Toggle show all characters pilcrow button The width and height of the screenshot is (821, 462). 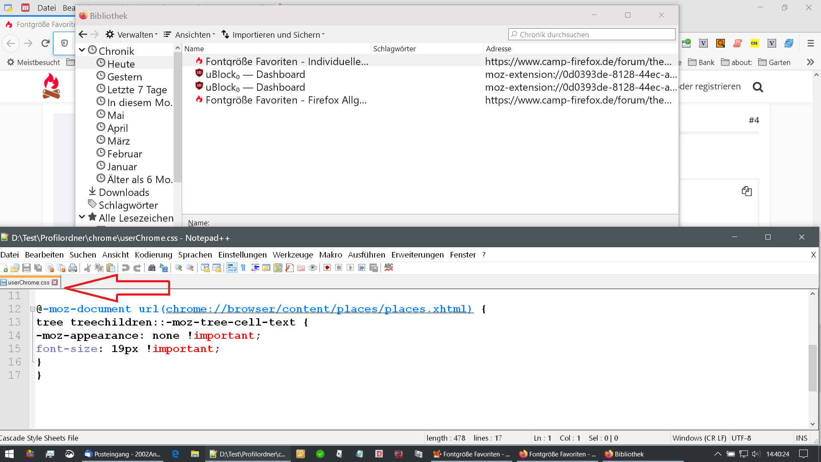[243, 268]
